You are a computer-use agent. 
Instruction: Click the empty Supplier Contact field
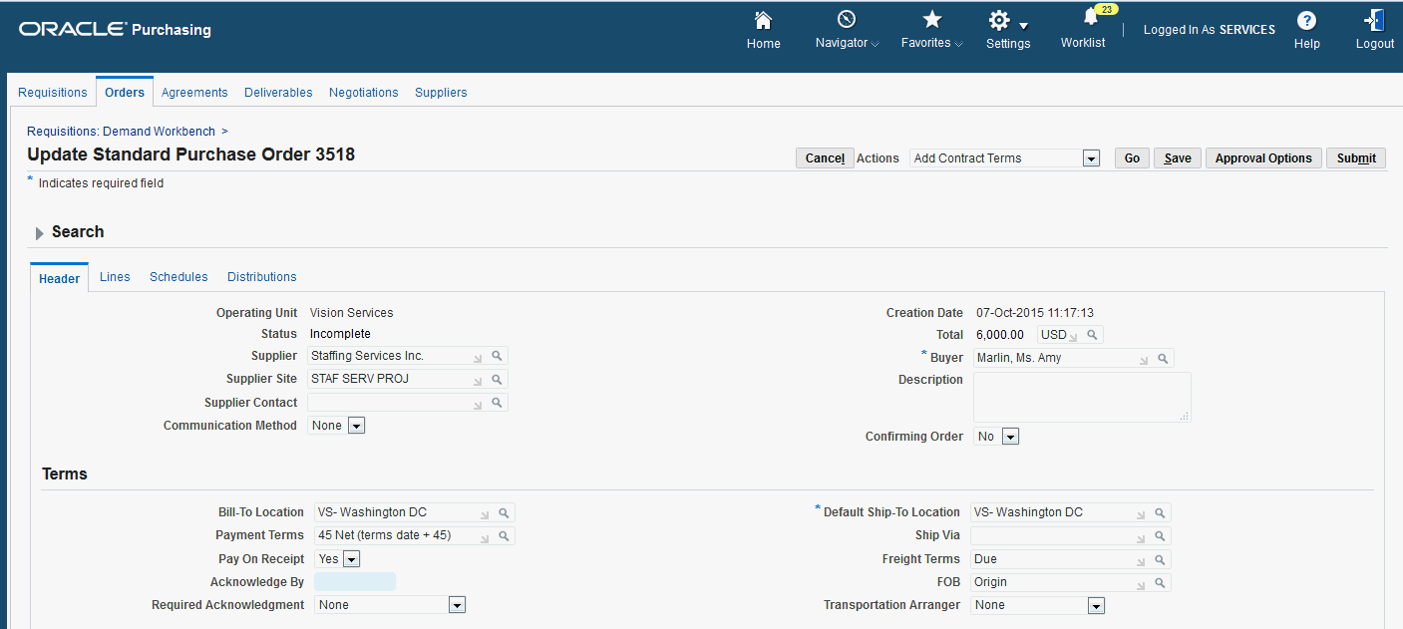pos(397,404)
